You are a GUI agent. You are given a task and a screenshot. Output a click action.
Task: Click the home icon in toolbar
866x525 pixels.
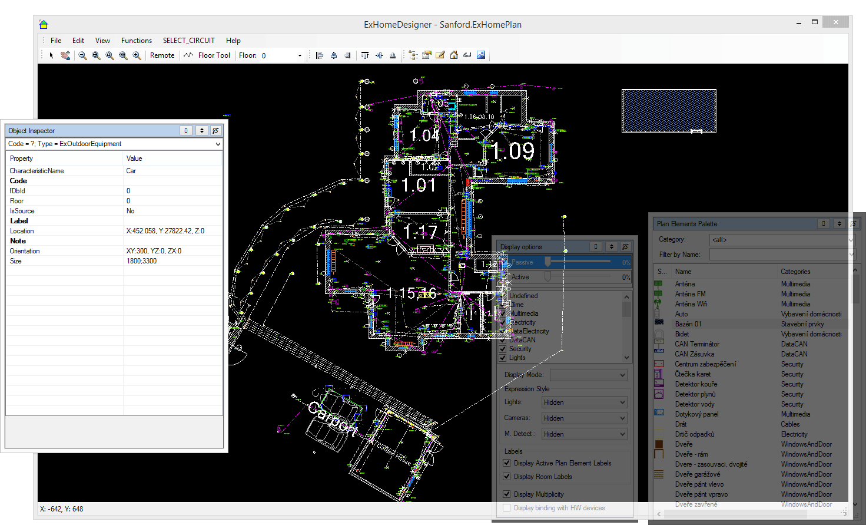click(x=454, y=55)
